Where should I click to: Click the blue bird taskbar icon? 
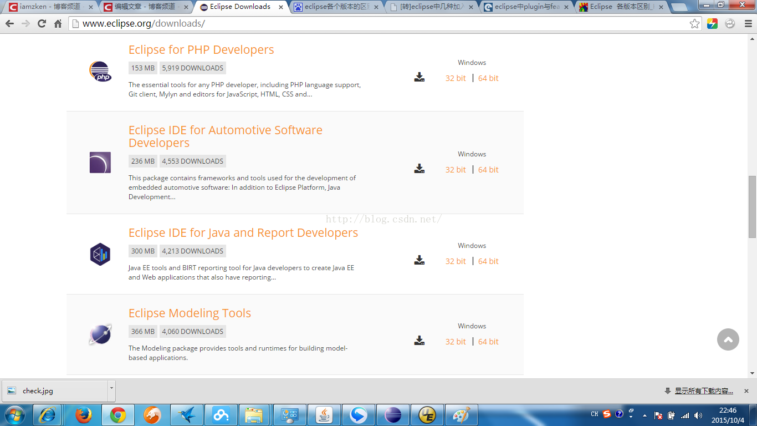[x=187, y=415]
